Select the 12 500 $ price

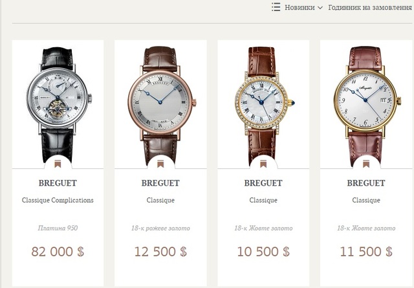160,251
